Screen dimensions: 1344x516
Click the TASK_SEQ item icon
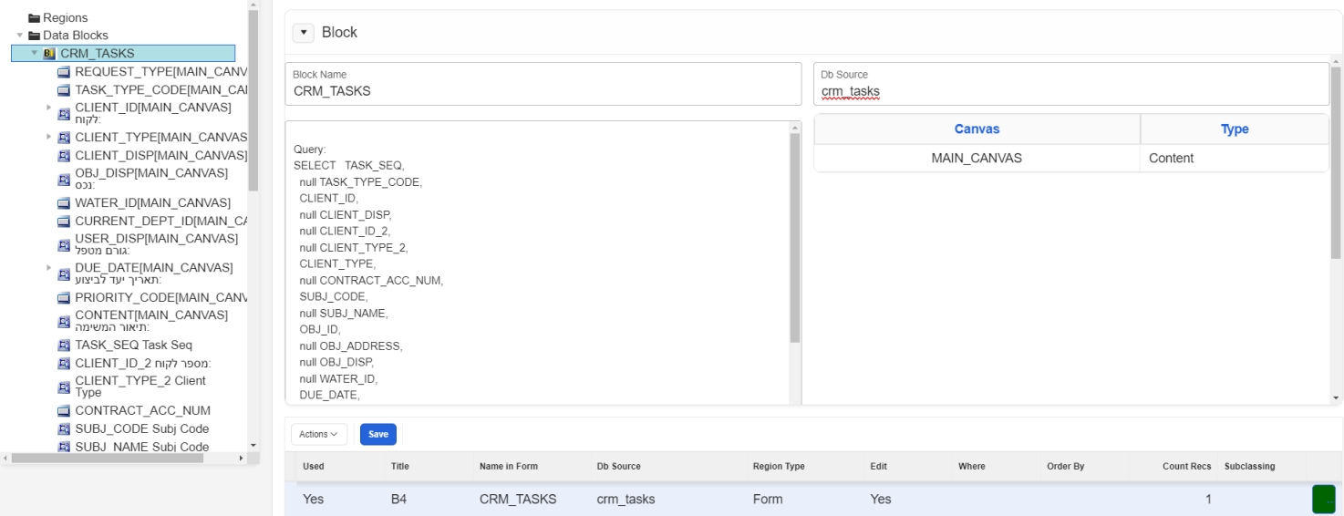64,346
